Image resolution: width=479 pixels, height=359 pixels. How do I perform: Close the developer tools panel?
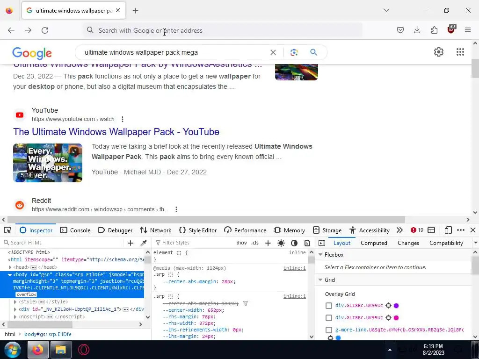(473, 230)
